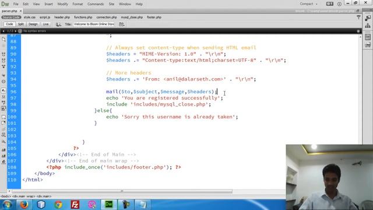
Task: Open the Edit menu
Action: (x=26, y=4)
